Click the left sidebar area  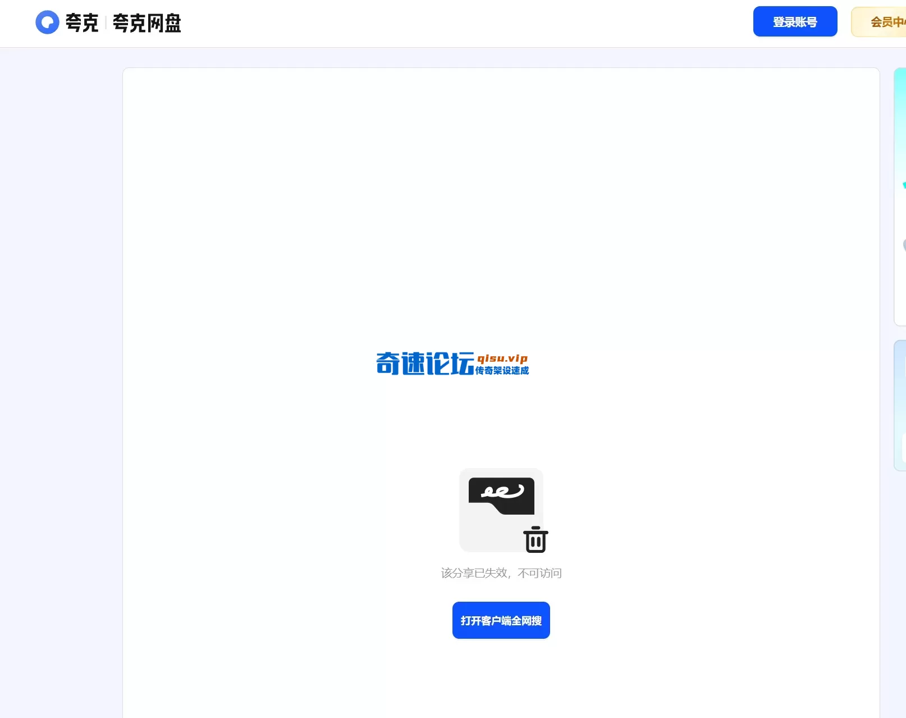(61, 360)
